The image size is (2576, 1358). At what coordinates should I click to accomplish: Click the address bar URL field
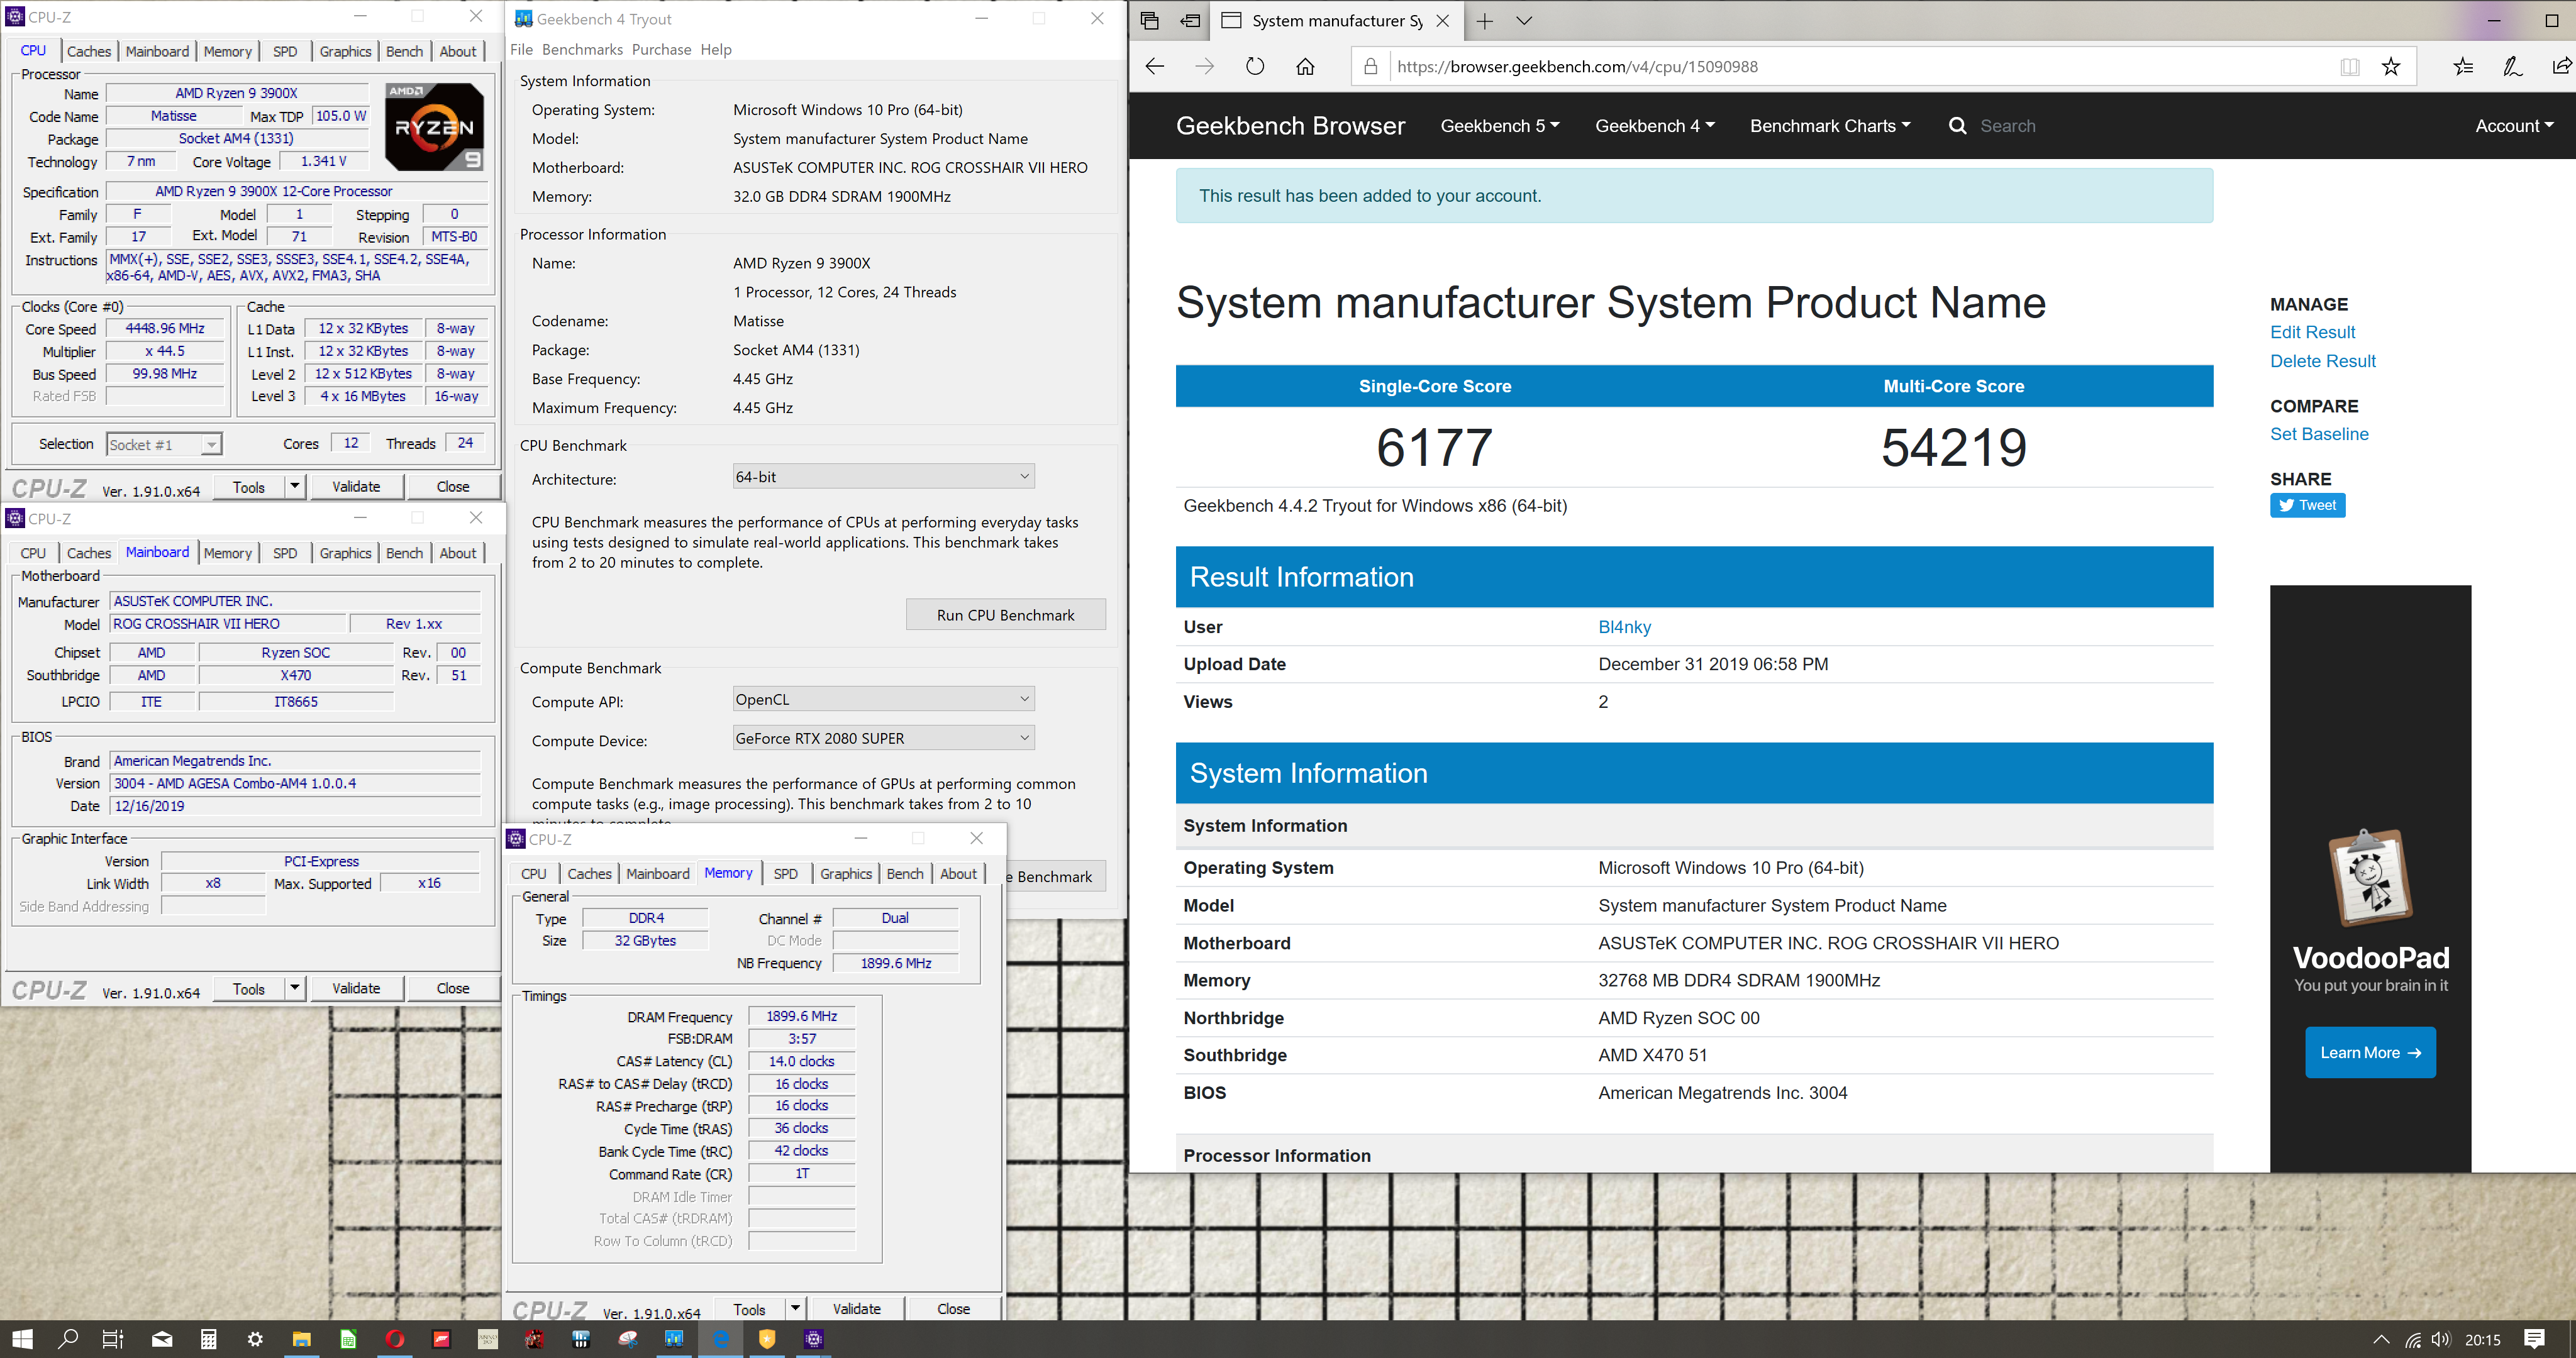click(1860, 66)
